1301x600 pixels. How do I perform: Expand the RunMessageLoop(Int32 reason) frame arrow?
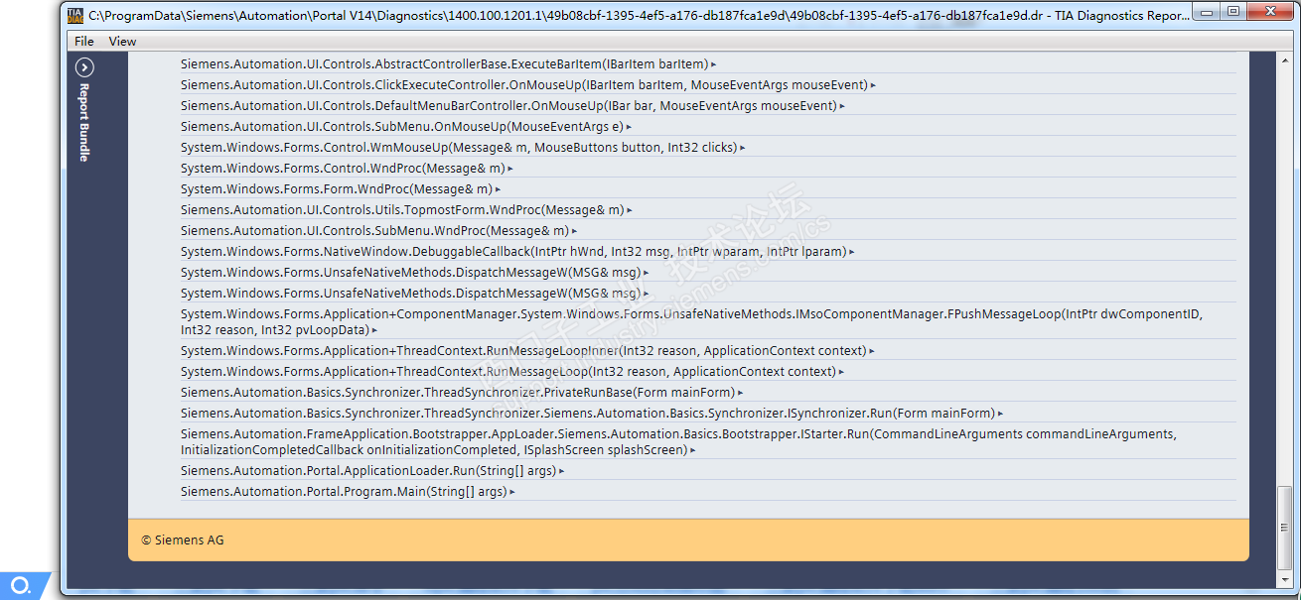(841, 372)
